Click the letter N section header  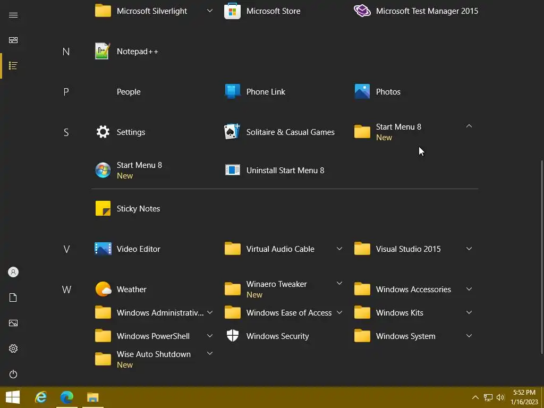[66, 52]
